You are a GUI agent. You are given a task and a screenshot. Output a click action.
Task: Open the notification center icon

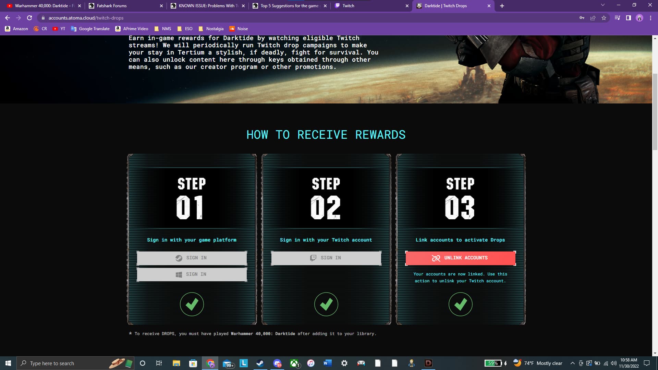click(647, 363)
